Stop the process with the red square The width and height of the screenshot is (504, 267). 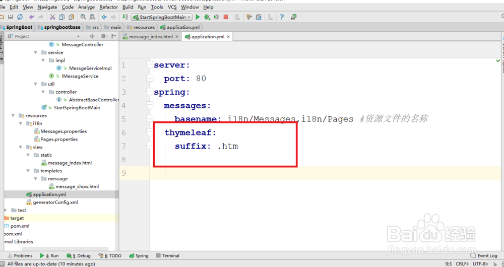226,17
